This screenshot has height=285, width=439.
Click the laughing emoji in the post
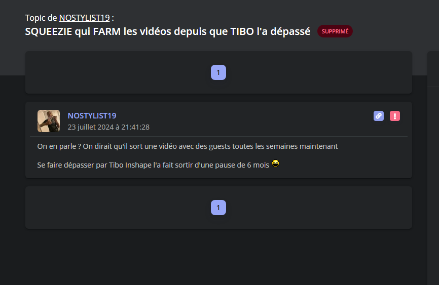pos(275,164)
